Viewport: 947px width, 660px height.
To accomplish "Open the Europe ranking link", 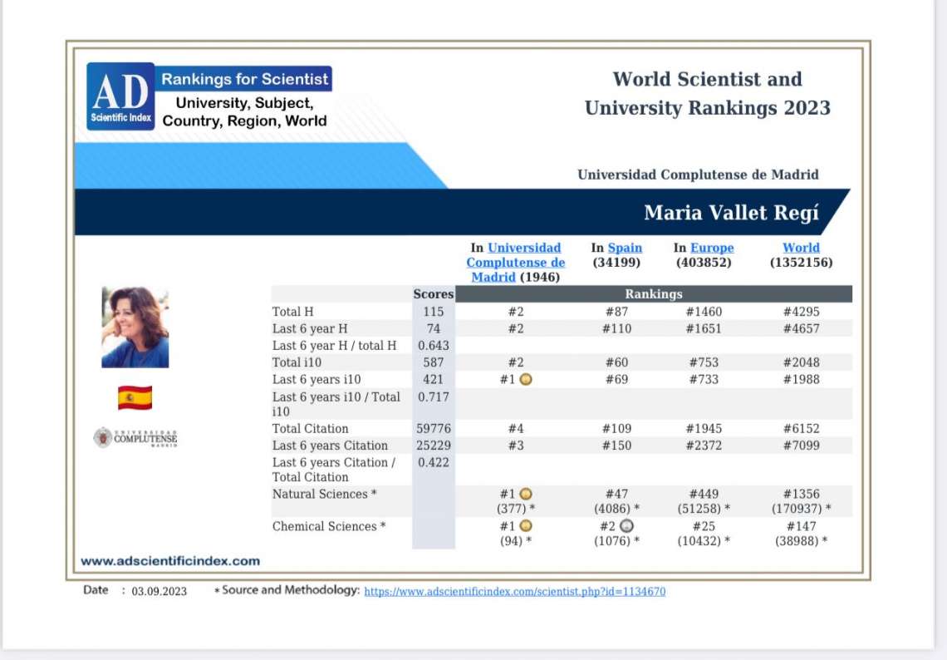I will [712, 248].
